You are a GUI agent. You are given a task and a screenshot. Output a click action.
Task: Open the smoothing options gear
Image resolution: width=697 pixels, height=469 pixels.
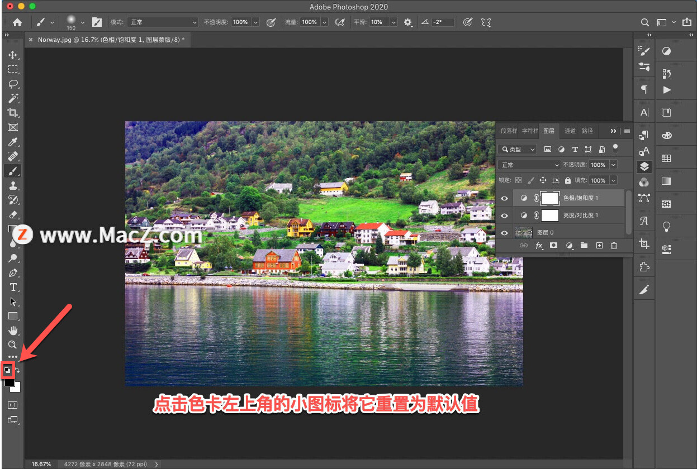pyautogui.click(x=408, y=22)
